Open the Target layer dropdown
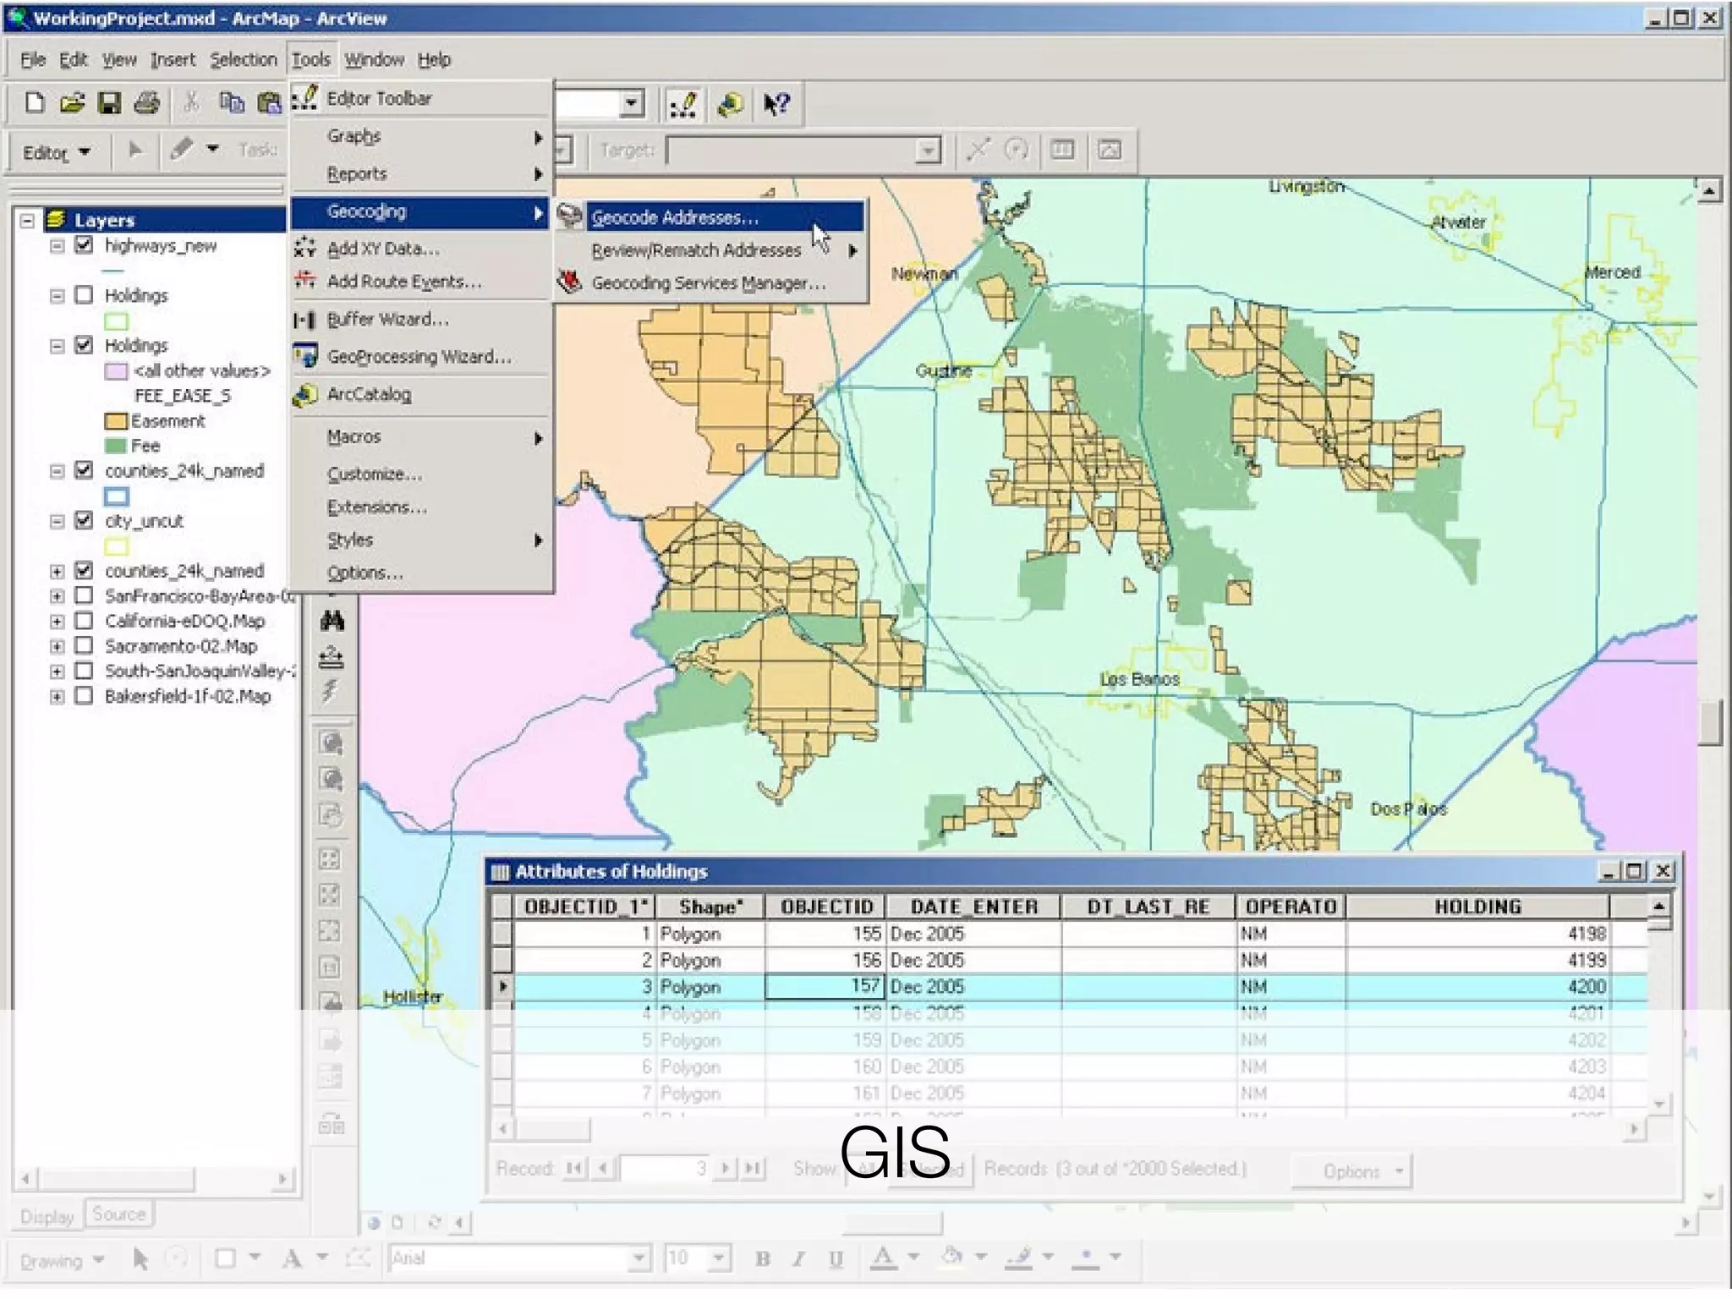1732x1299 pixels. 928,151
